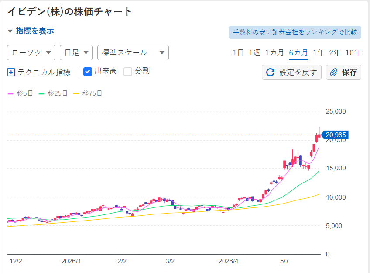The width and height of the screenshot is (370, 273).
Task: Click the green 移25日 legend swatch
Action: (x=41, y=94)
